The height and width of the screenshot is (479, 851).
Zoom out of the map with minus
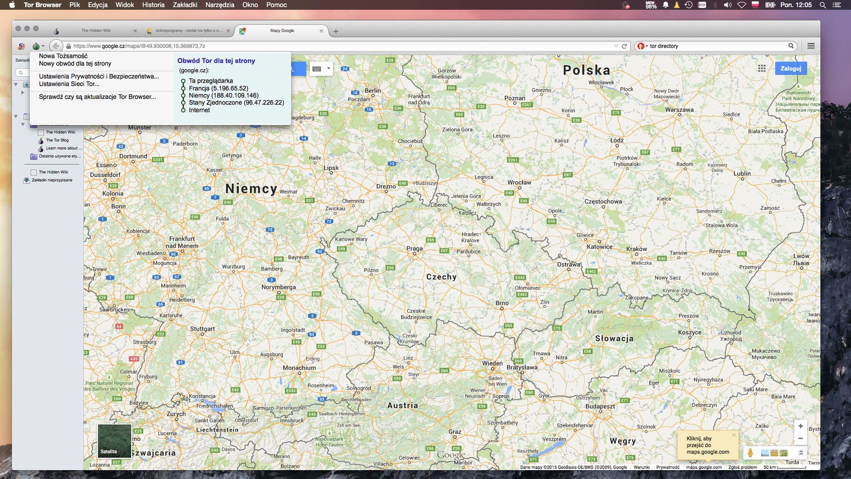click(801, 438)
